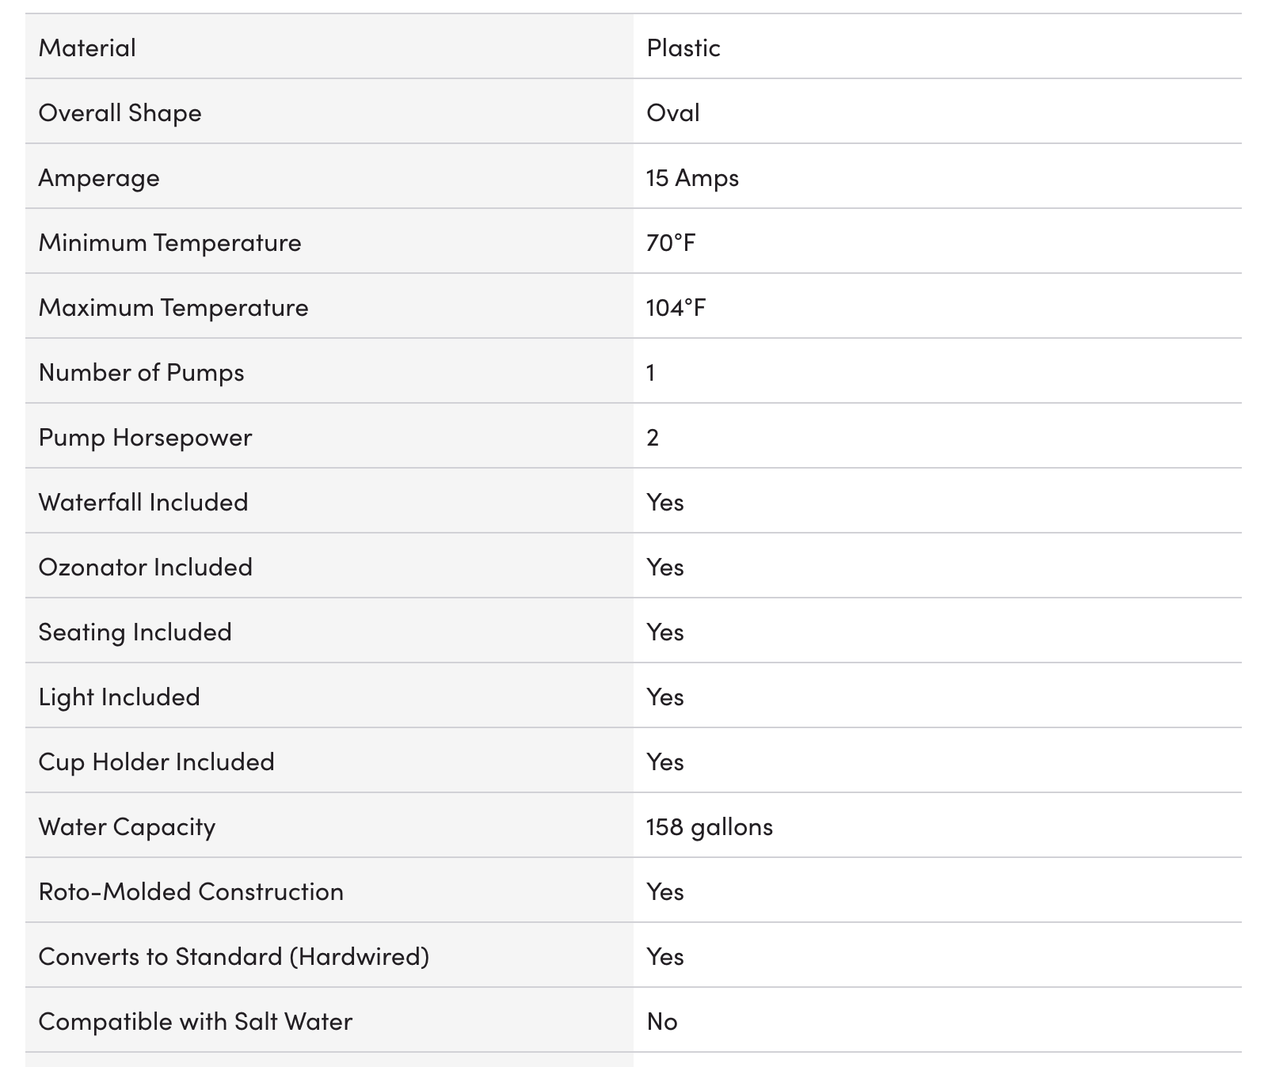The image size is (1264, 1067).
Task: Click the Overall Shape label
Action: [120, 113]
